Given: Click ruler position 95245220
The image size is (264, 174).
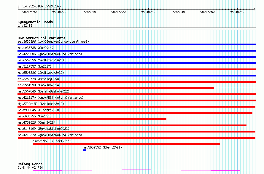Looking at the screenshot, I should pos(118,12).
